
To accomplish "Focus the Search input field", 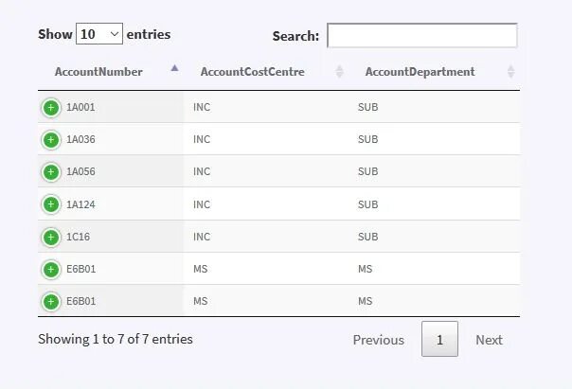I will point(422,36).
